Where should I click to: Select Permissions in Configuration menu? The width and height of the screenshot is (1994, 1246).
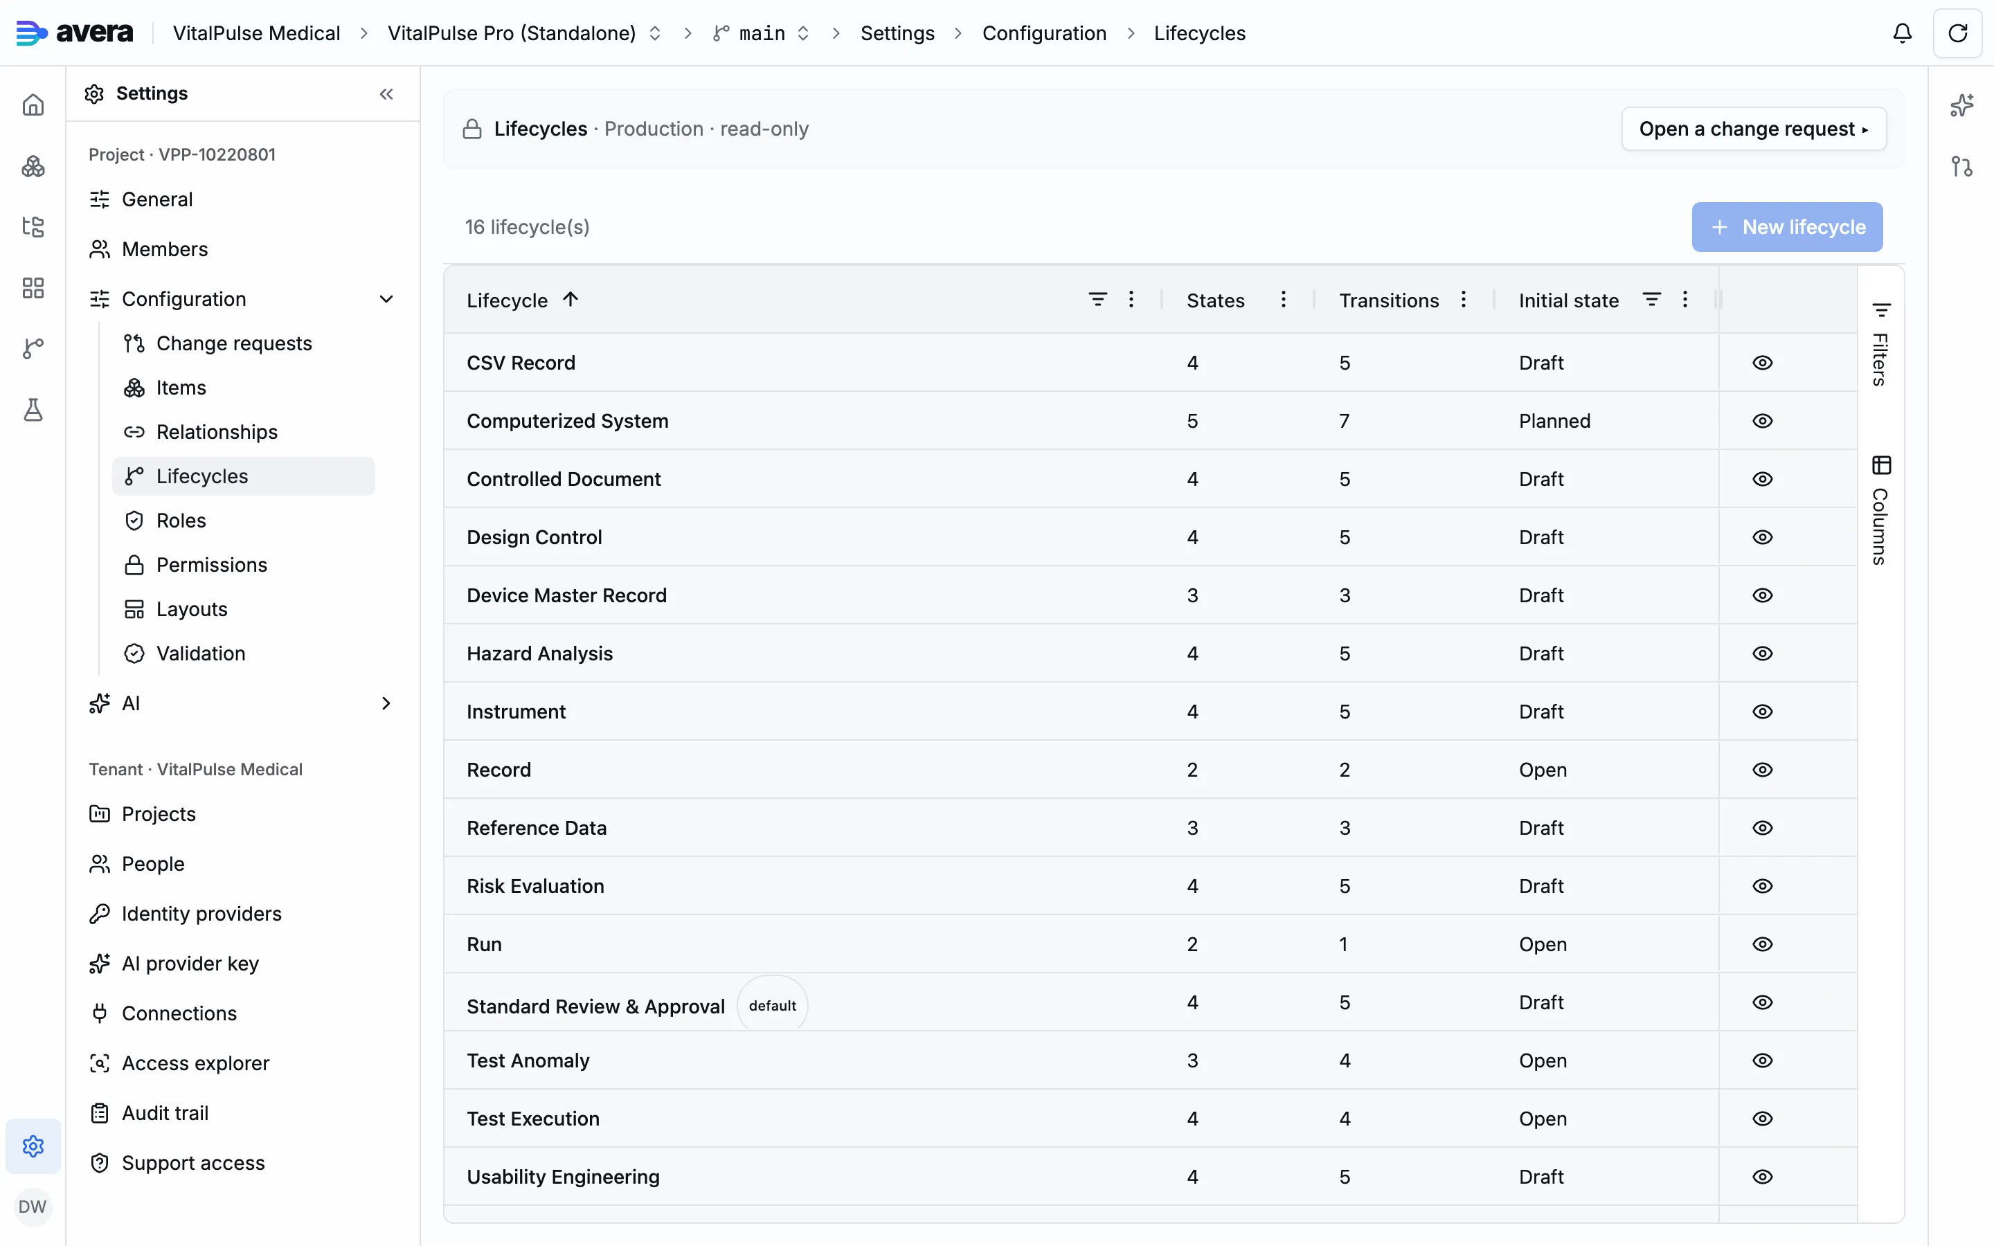[x=244, y=564]
